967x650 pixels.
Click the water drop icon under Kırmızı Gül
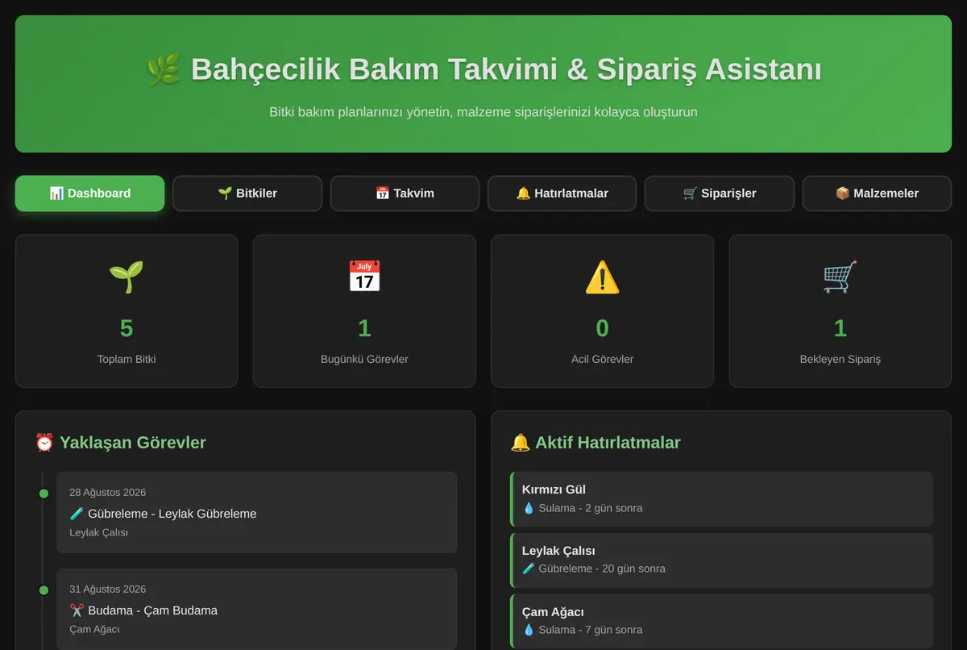tap(529, 508)
